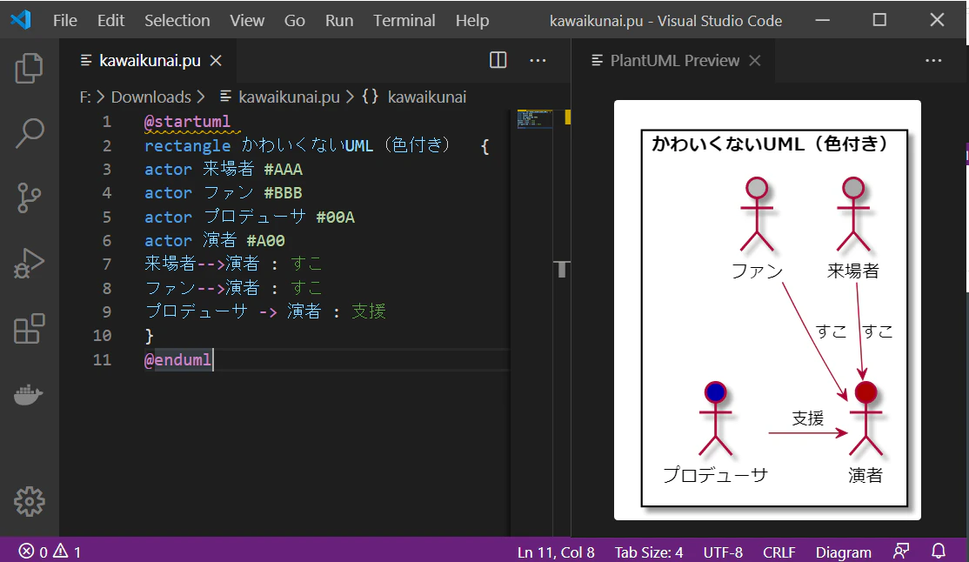This screenshot has width=969, height=562.
Task: Click the 支援 label on line 9
Action: click(368, 311)
